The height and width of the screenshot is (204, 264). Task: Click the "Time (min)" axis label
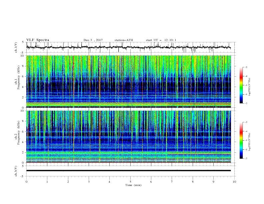click(133, 185)
